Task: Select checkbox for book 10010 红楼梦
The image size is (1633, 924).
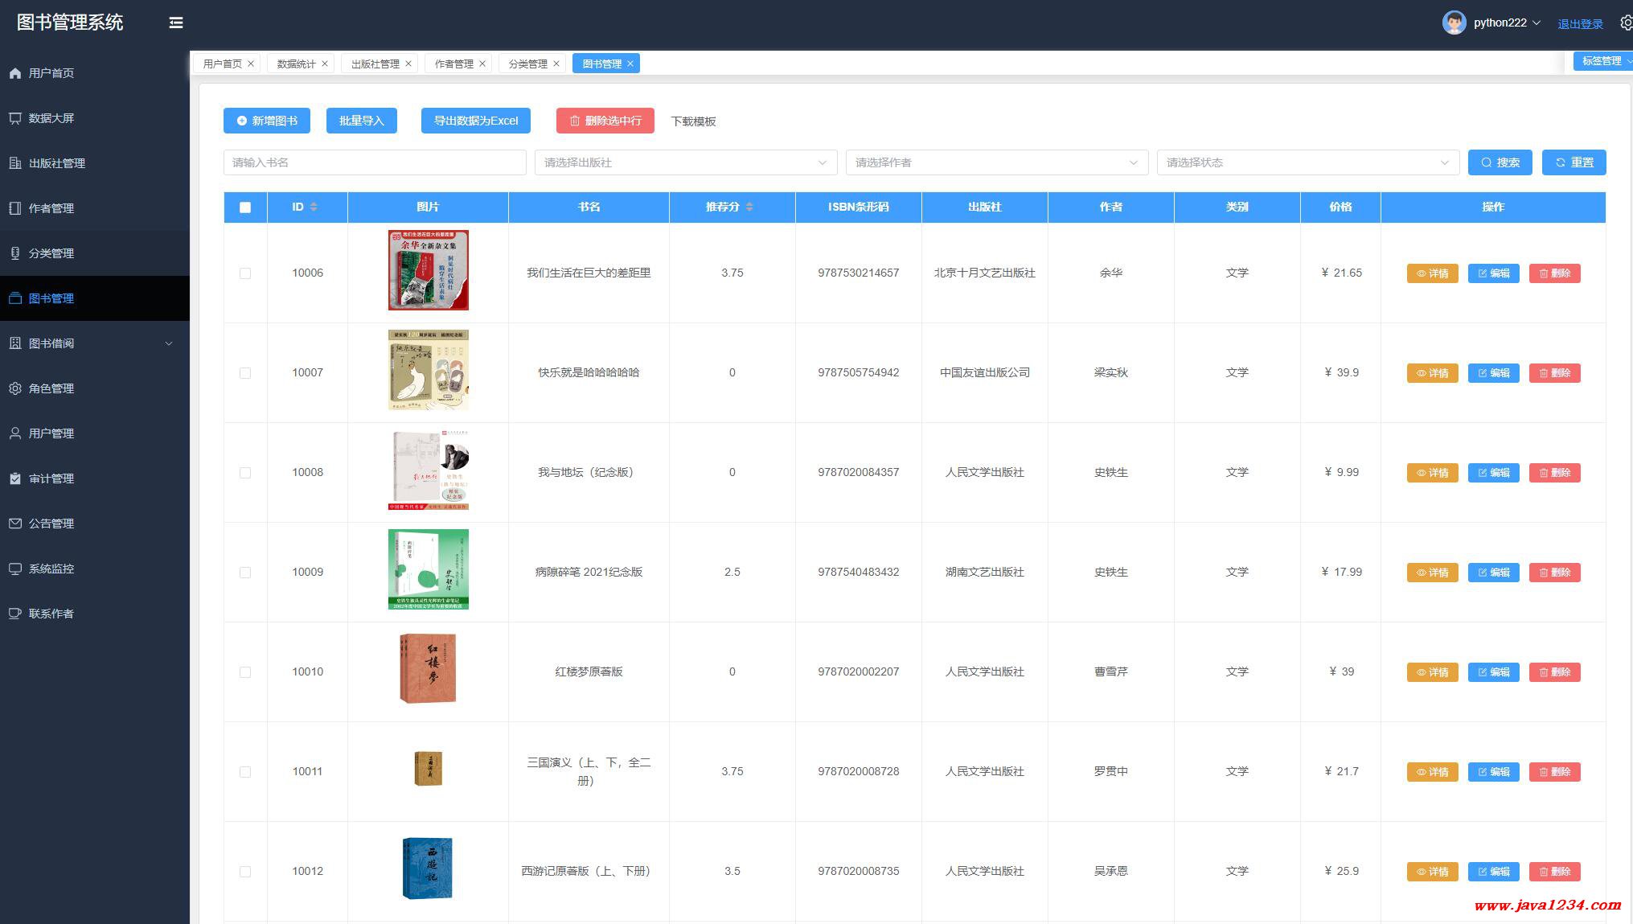Action: tap(245, 672)
